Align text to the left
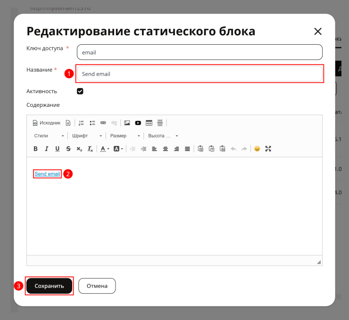 pyautogui.click(x=155, y=149)
